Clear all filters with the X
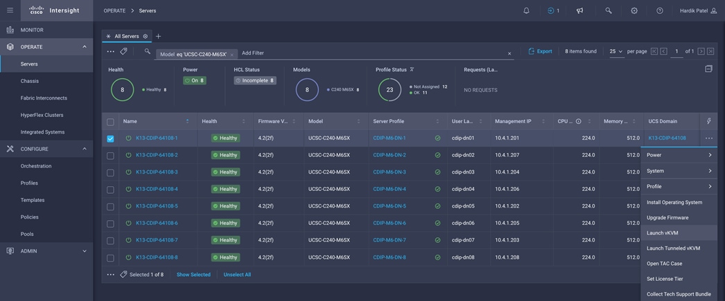 tap(509, 53)
